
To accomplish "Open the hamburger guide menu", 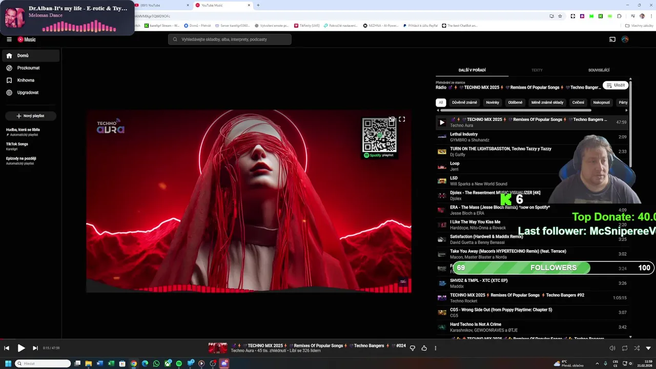I will (x=9, y=39).
